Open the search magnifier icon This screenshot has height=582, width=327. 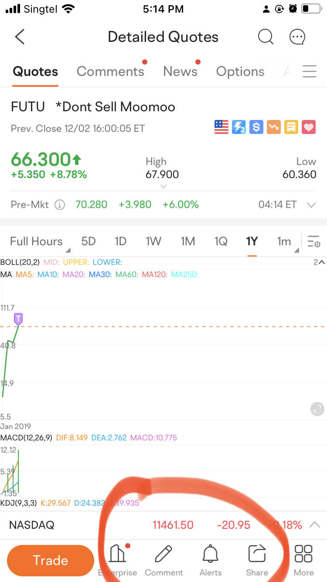266,37
